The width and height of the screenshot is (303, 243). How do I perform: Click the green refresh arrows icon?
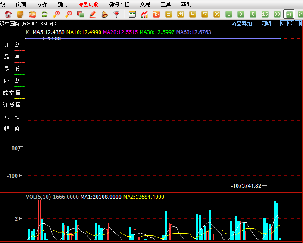point(44,14)
